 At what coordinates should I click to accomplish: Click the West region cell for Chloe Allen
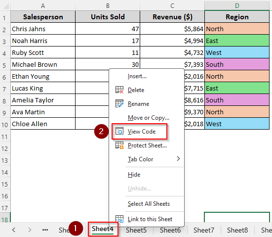[237, 124]
